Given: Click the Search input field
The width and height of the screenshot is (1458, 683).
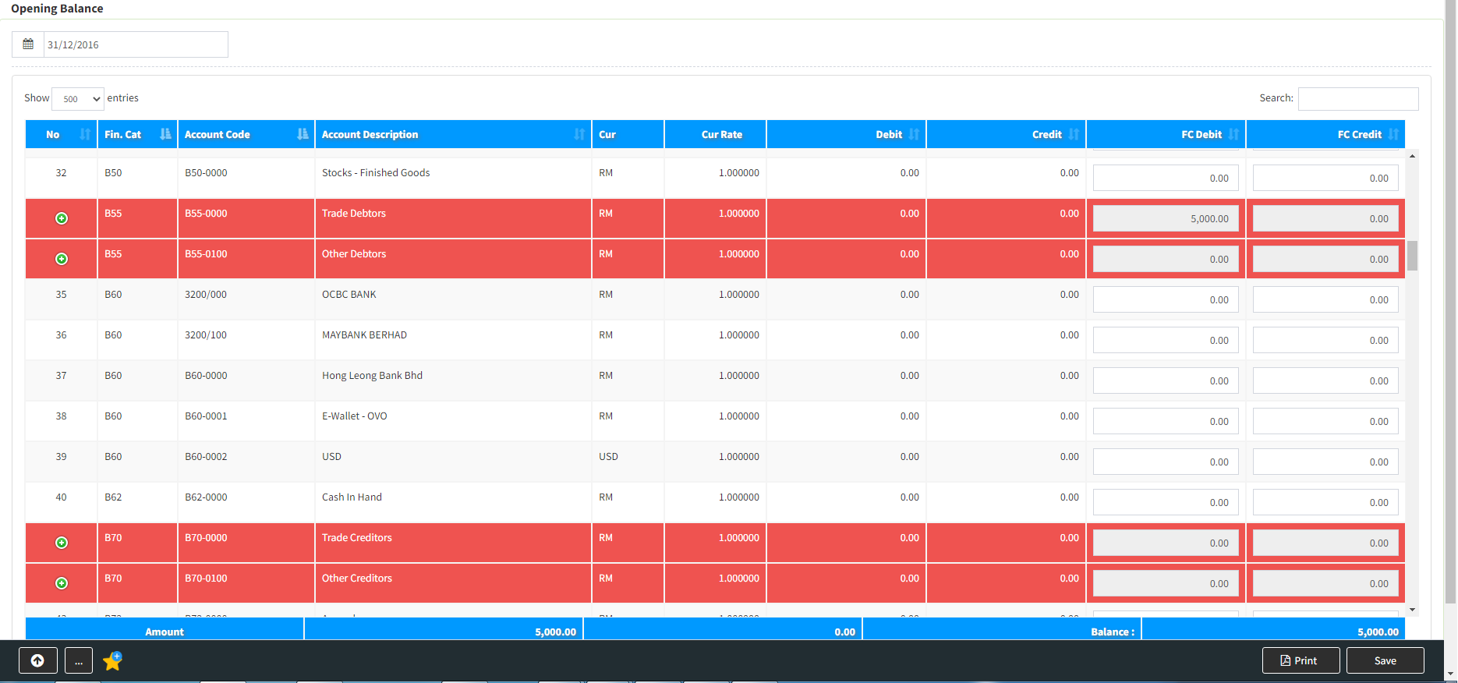Looking at the screenshot, I should click(1357, 99).
